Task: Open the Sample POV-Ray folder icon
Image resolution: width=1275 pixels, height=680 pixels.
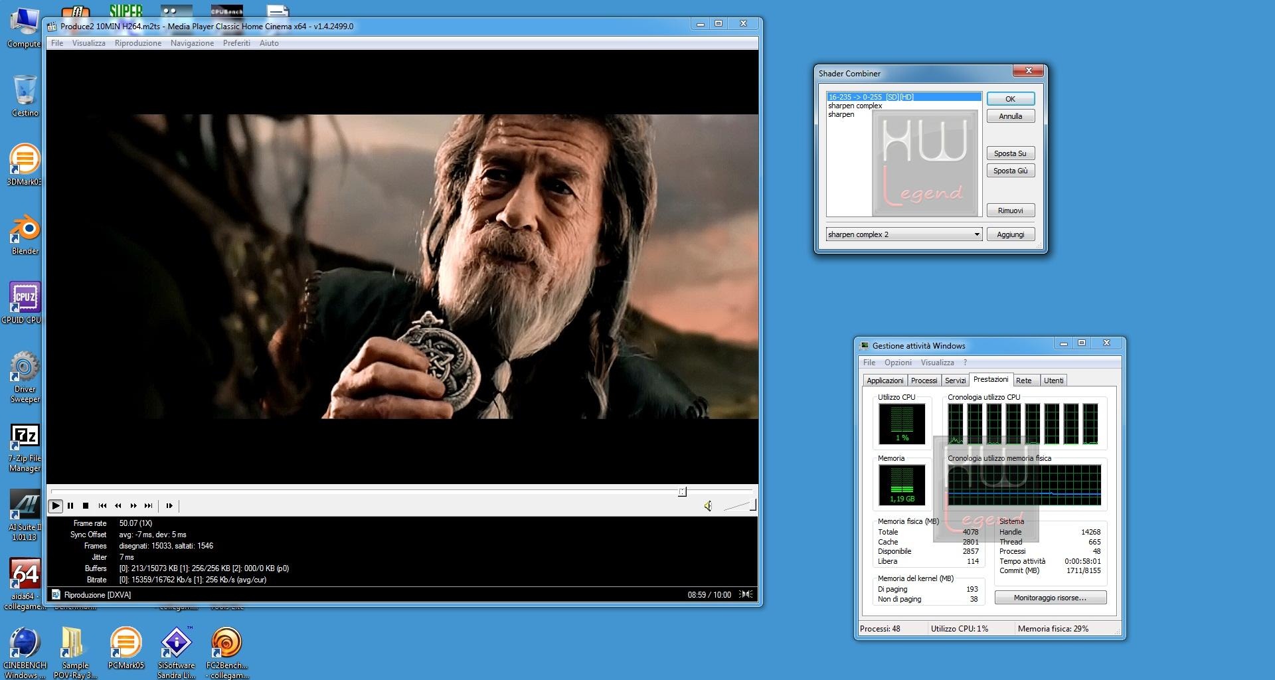Action: pyautogui.click(x=74, y=652)
